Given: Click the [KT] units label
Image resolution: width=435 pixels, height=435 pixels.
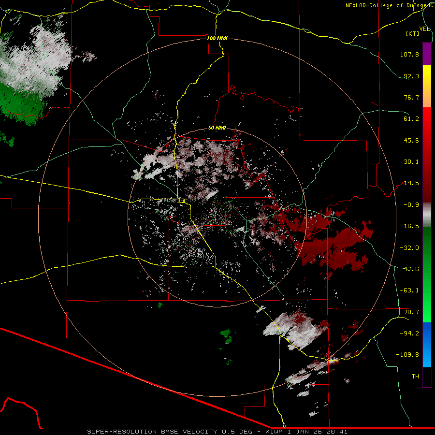Looking at the screenshot, I should click(x=412, y=33).
